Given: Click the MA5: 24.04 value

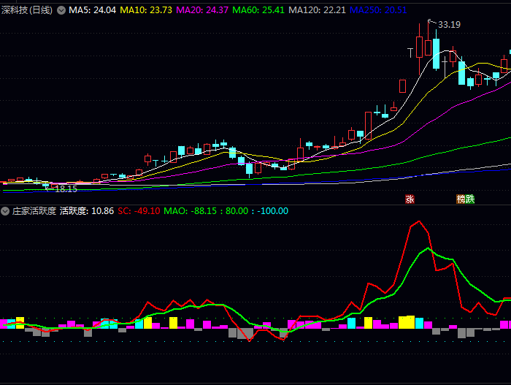Looking at the screenshot, I should tap(92, 10).
